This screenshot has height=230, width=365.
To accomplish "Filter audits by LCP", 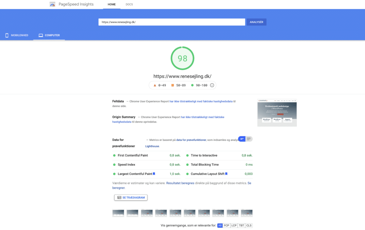I will click(234, 225).
